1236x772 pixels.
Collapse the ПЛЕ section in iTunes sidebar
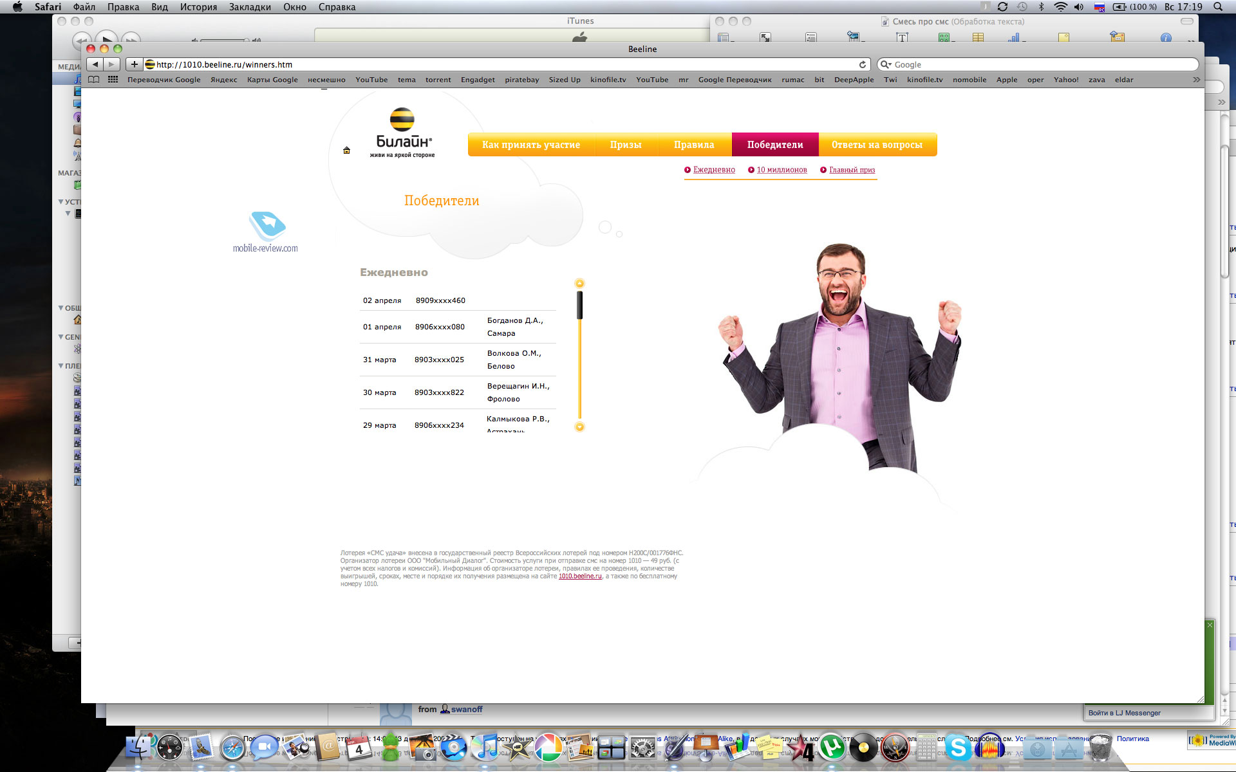click(x=61, y=366)
